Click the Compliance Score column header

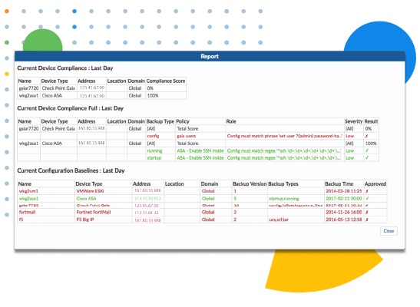[x=166, y=81]
